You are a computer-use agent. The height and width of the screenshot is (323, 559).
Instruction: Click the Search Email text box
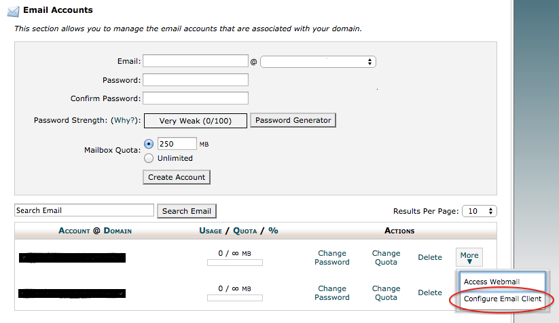tap(84, 210)
